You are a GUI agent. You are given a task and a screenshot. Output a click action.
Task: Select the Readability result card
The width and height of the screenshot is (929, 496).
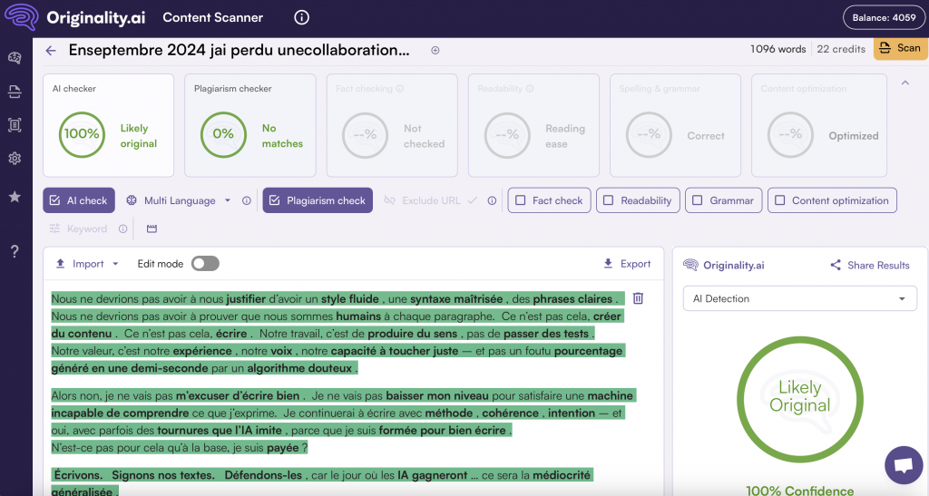coord(533,125)
